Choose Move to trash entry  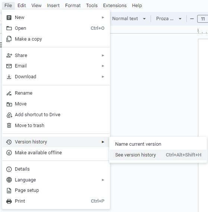(56, 126)
